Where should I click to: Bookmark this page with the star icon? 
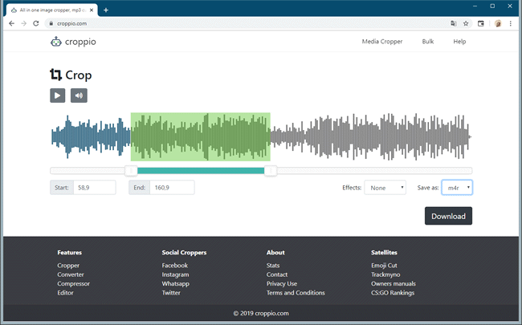coord(466,23)
